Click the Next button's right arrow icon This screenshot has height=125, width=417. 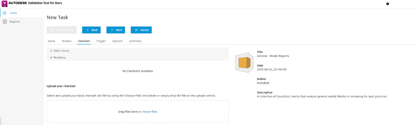tap(112, 30)
